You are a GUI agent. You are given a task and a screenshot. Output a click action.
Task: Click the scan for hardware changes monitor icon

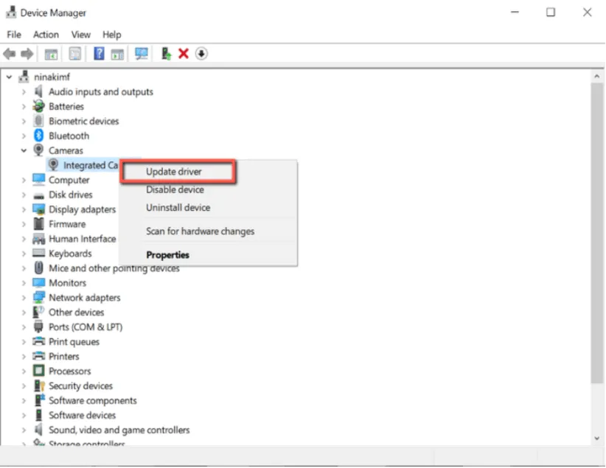click(142, 54)
